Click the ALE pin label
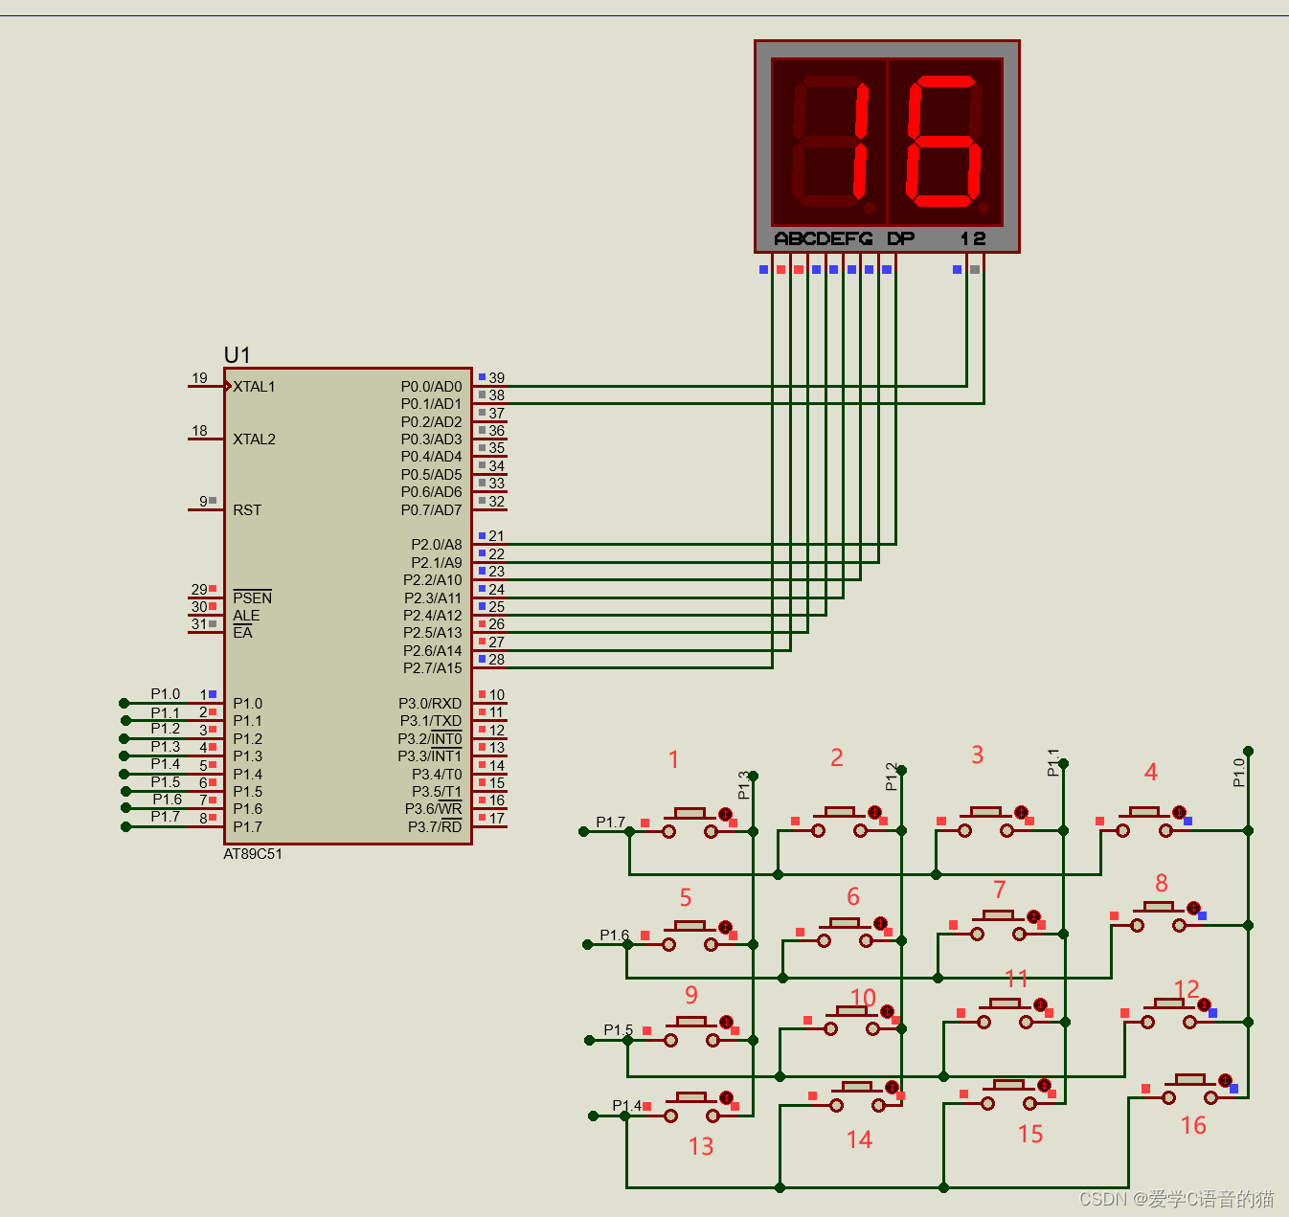Image resolution: width=1289 pixels, height=1217 pixels. (246, 616)
